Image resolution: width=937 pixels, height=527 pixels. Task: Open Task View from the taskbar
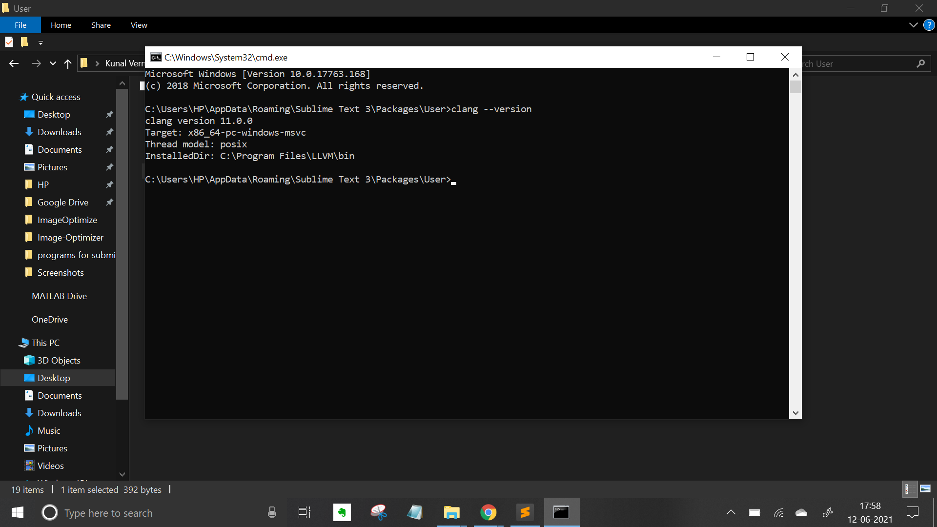304,512
